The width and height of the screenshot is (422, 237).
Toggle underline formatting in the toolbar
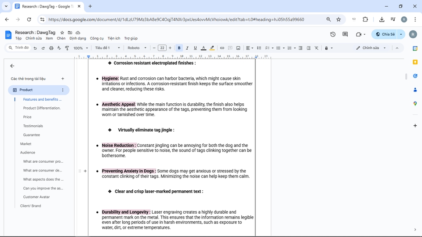pos(195,48)
